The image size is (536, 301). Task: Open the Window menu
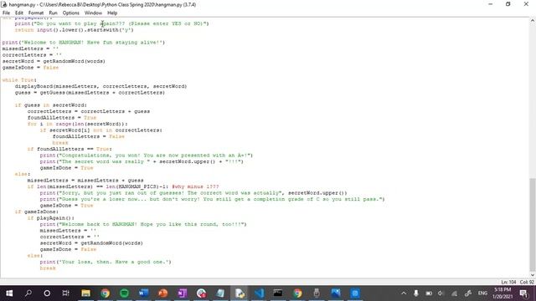[93, 13]
